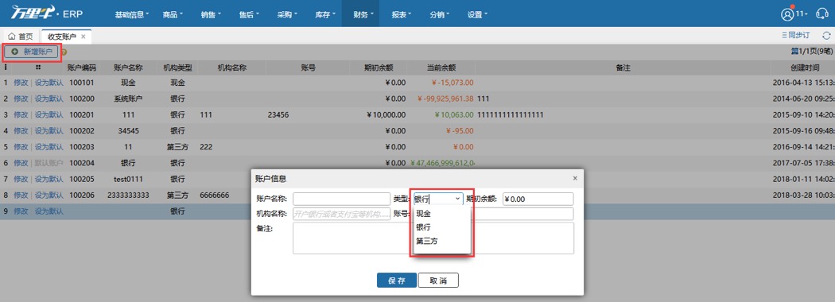835x302 pixels.
Task: Close the 账户信息 dialog
Action: tap(575, 179)
